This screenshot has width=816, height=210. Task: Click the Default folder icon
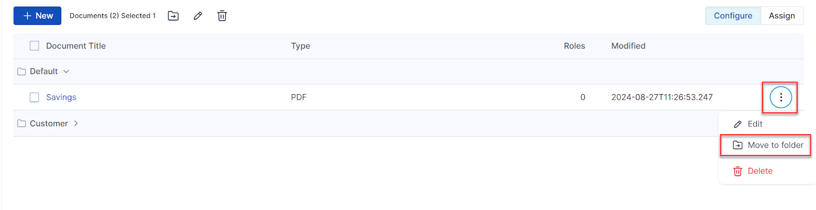[21, 72]
